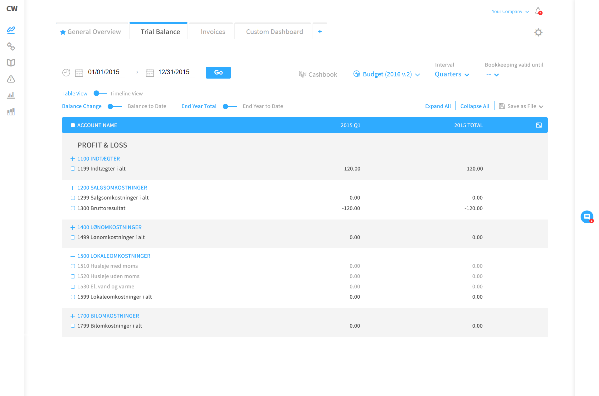
Task: Open notifications bell icon
Action: click(x=538, y=11)
